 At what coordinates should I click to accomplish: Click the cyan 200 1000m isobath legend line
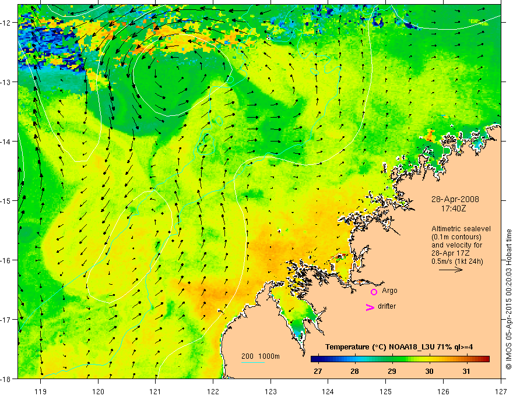click(252, 362)
